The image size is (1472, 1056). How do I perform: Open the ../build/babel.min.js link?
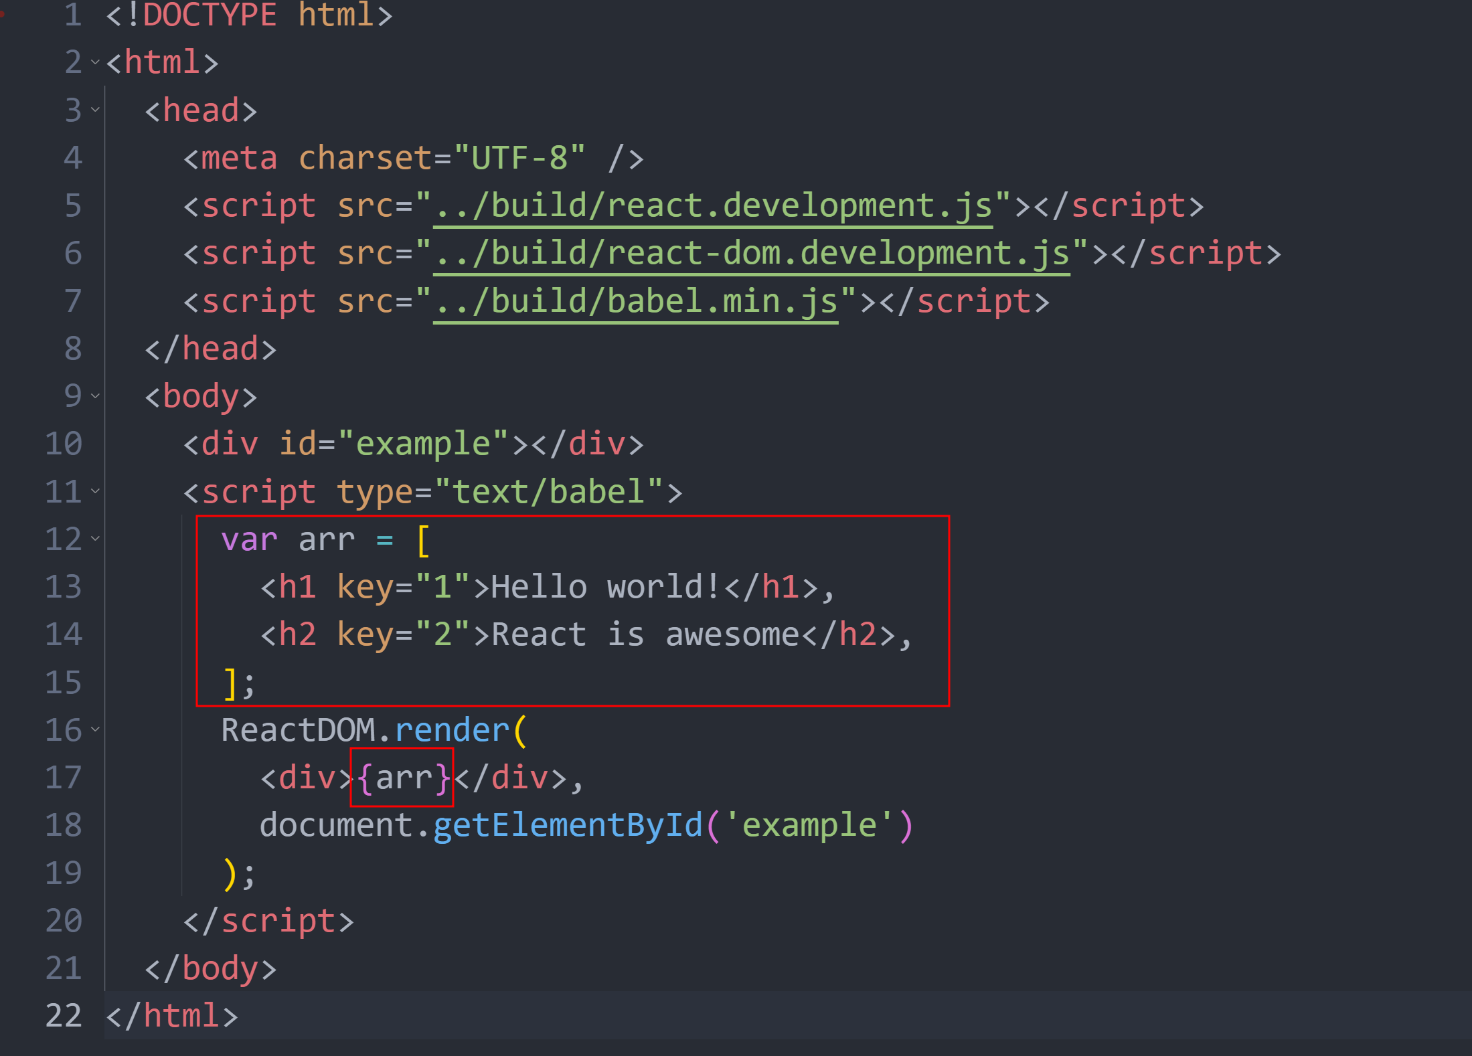pyautogui.click(x=635, y=301)
